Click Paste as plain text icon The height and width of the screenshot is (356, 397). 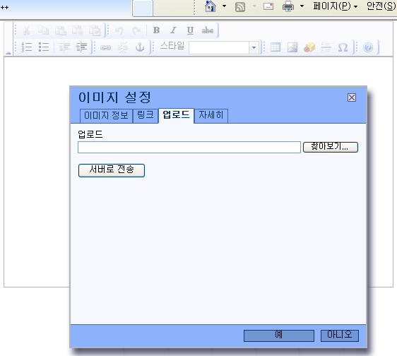pos(78,30)
